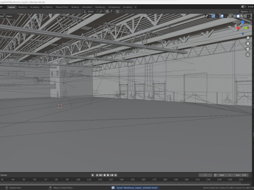Image resolution: width=254 pixels, height=190 pixels.
Task: Switch to wireframe viewport shading
Action: [x=234, y=16]
